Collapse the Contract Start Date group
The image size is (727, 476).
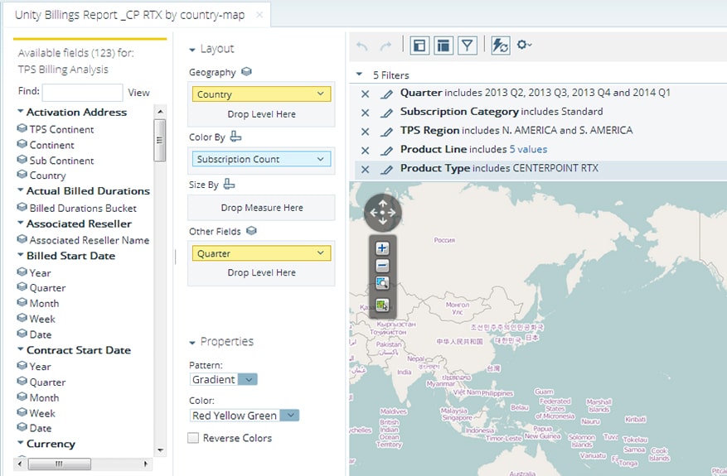pyautogui.click(x=20, y=349)
